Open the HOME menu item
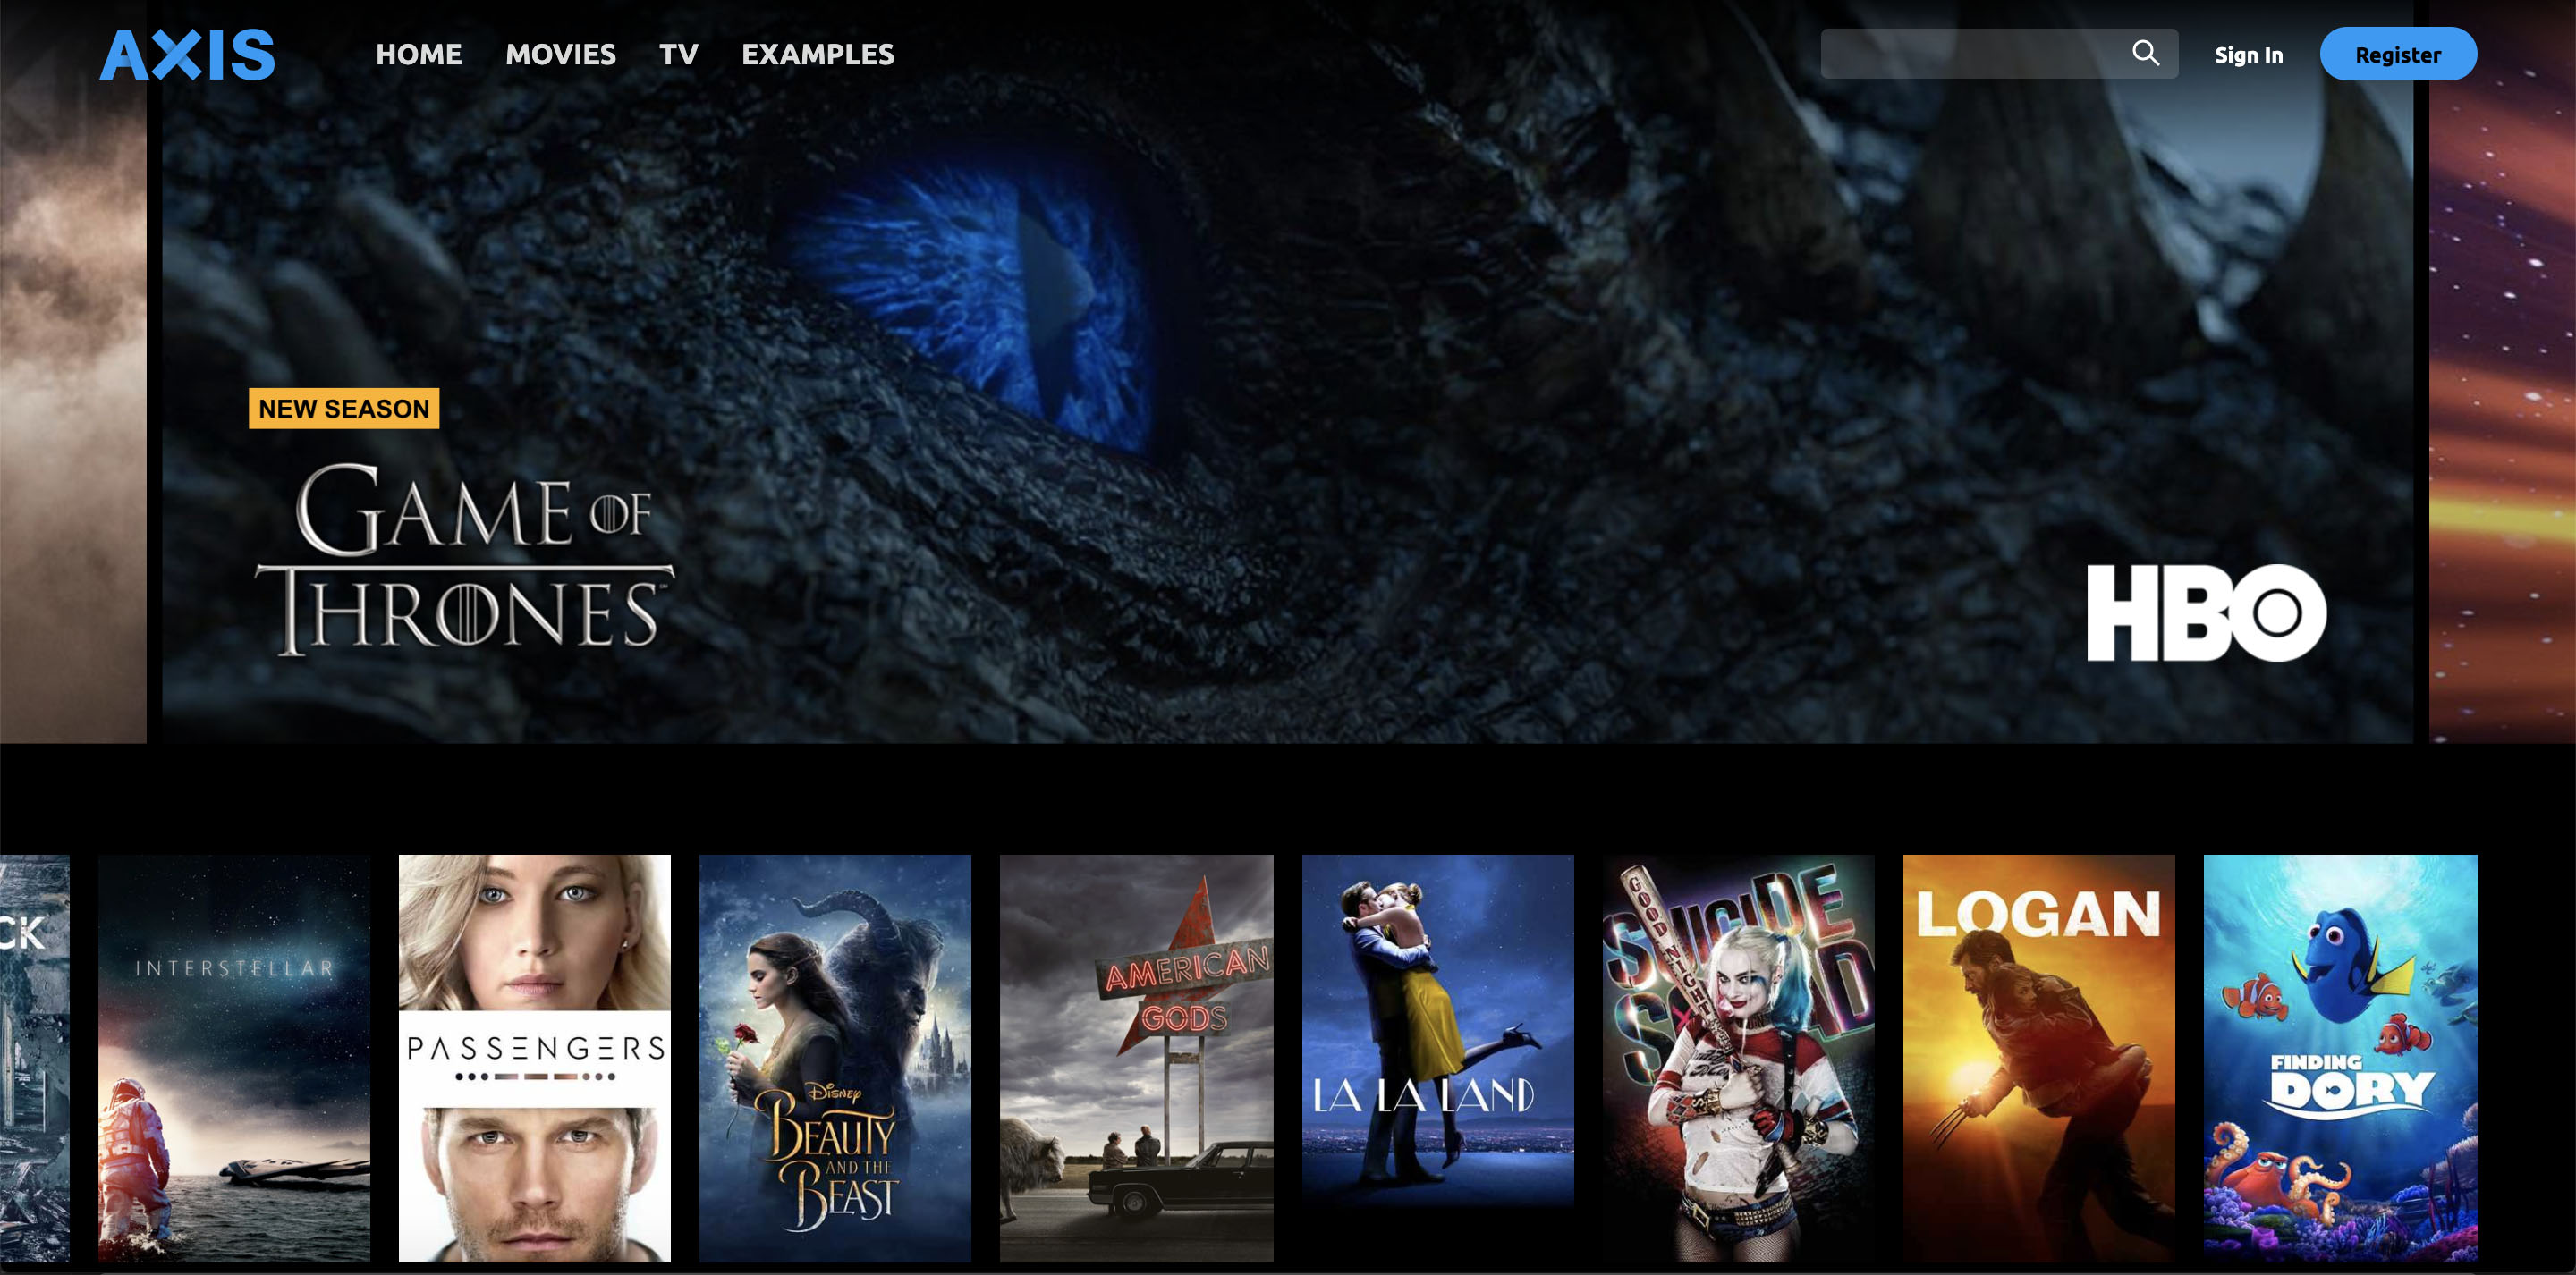Image resolution: width=2576 pixels, height=1275 pixels. [x=418, y=54]
